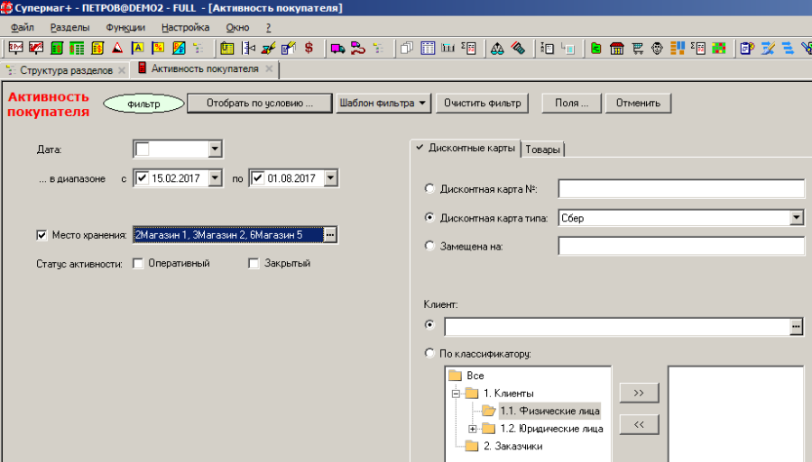This screenshot has height=462, width=812.
Task: Click the clipboard with pie chart icon
Action: [x=747, y=48]
